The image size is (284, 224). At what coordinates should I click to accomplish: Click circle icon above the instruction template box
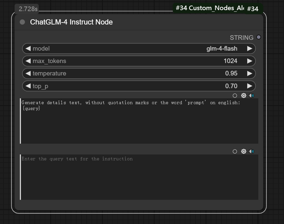[x=235, y=96]
